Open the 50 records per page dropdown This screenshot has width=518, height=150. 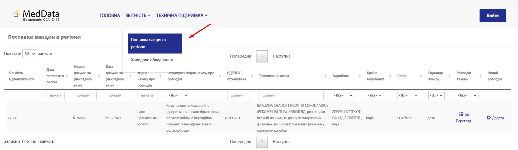coord(30,54)
